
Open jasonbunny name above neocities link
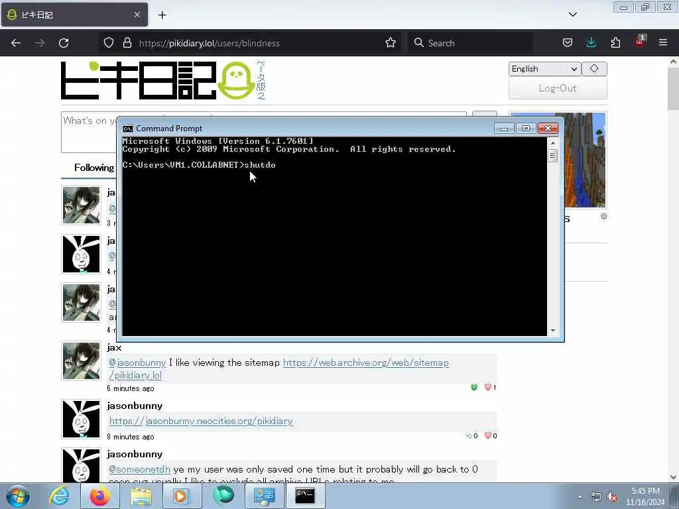pyautogui.click(x=135, y=406)
